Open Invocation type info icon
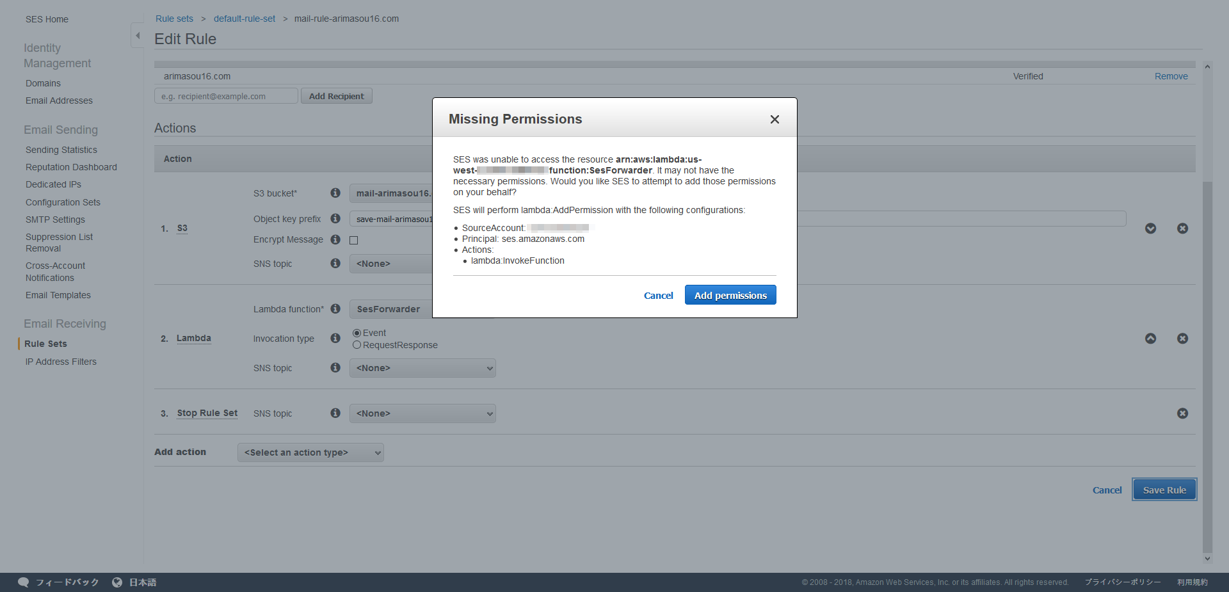The height and width of the screenshot is (592, 1229). [335, 338]
